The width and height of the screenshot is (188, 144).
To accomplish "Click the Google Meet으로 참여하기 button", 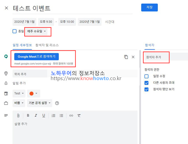I will tap(36, 57).
